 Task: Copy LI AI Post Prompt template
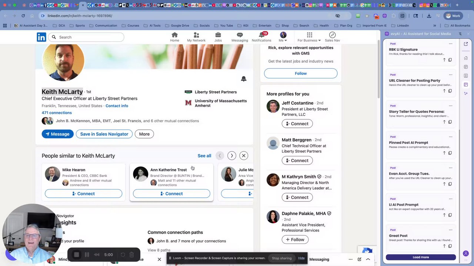pos(450,215)
